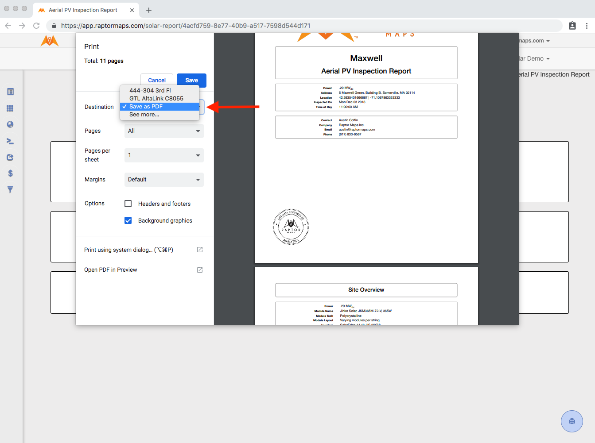Select Save as PDF destination
This screenshot has height=443, width=595.
[159, 106]
